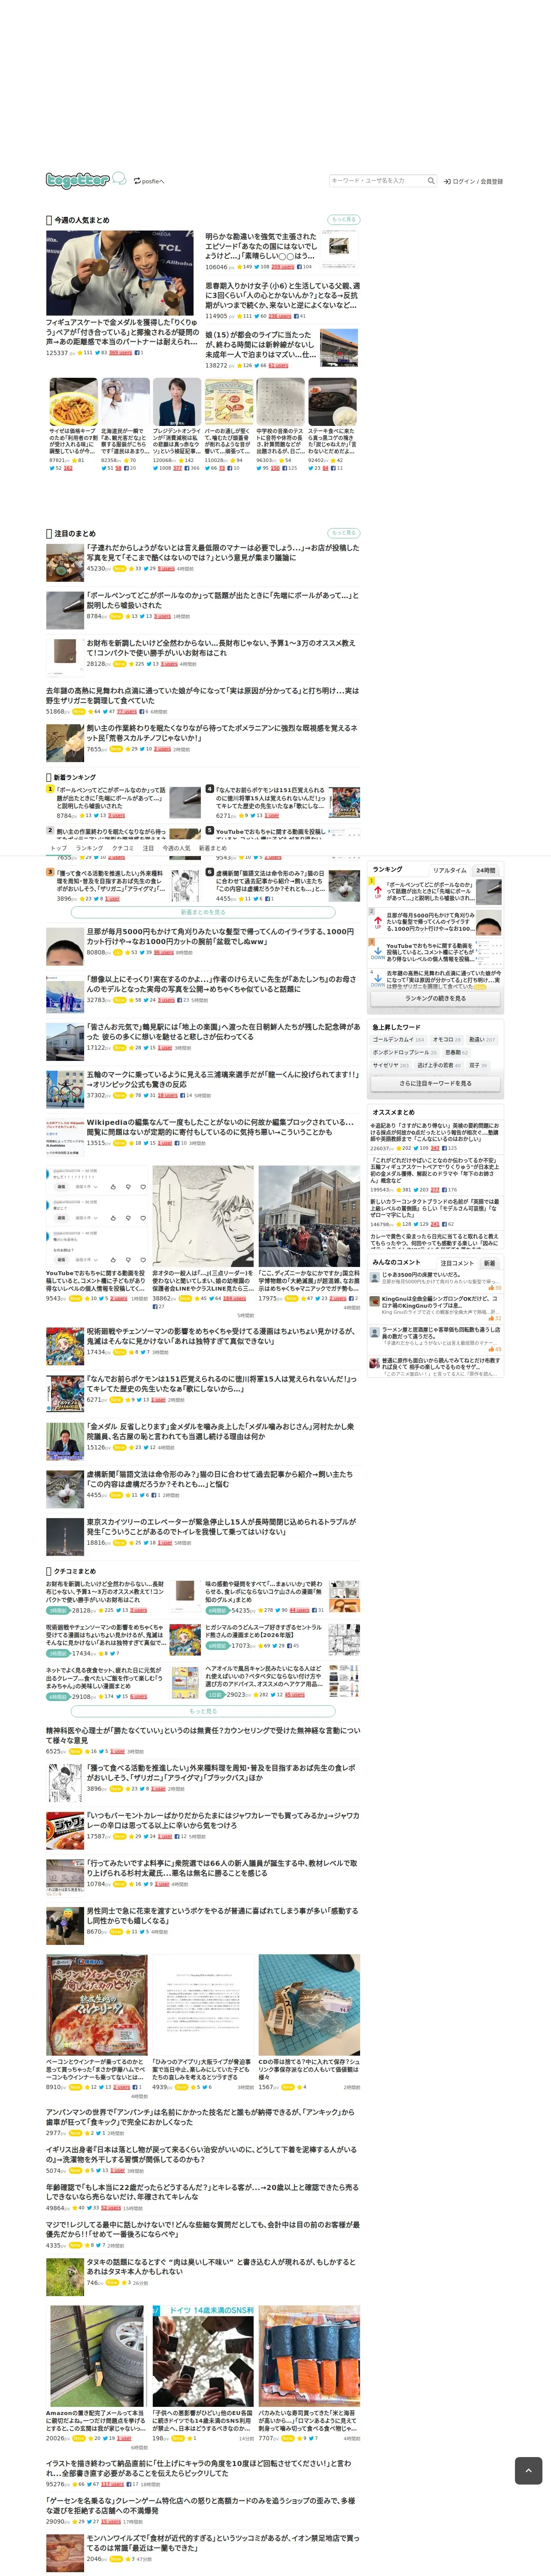Open the 去年謎の高熱に見舞われ article
Viewport: 551px width, 2576px height.
coord(202,695)
